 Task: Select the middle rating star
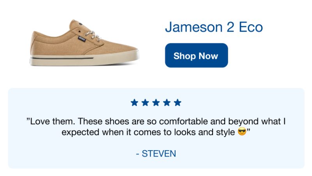pos(156,103)
